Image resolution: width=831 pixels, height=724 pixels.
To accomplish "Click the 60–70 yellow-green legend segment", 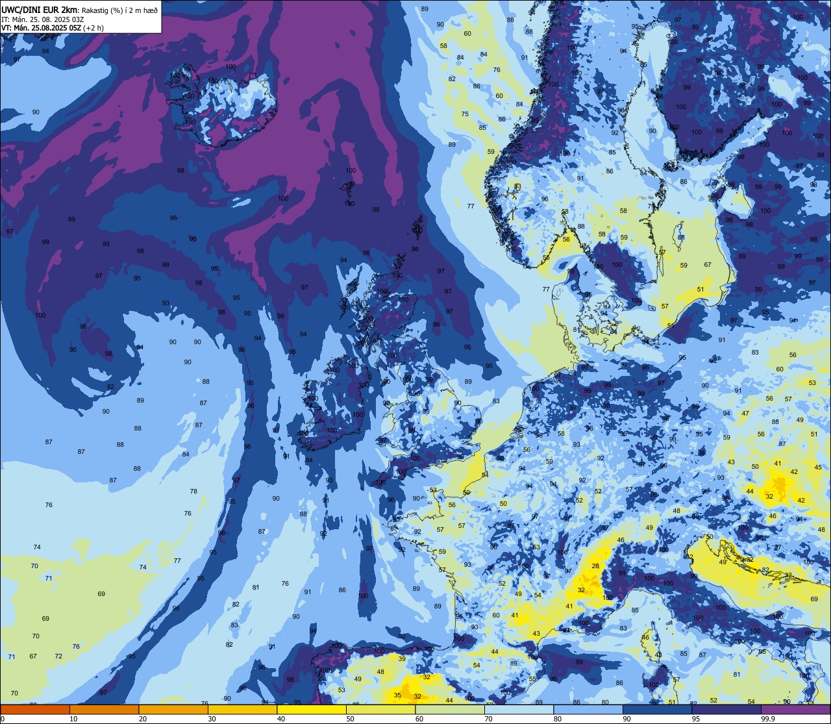I will click(x=450, y=709).
